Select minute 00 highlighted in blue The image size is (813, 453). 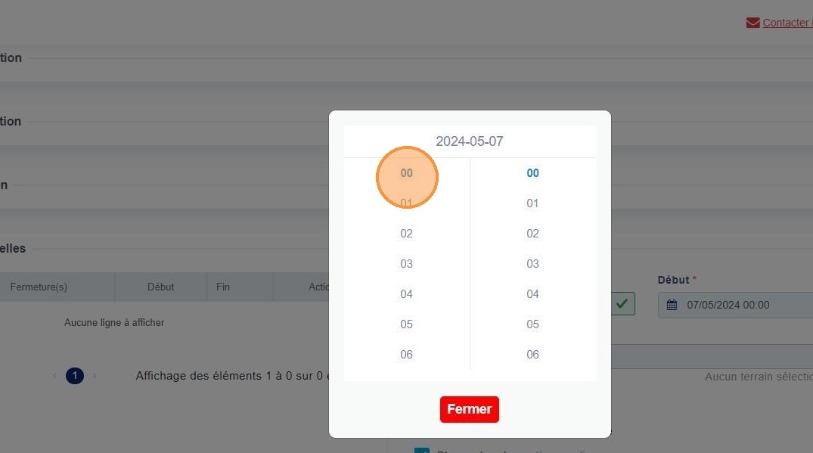click(x=532, y=173)
